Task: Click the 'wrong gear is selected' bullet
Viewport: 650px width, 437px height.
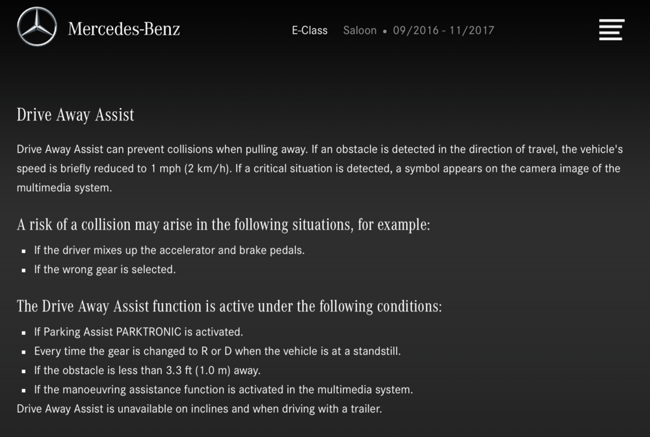Action: [x=105, y=269]
